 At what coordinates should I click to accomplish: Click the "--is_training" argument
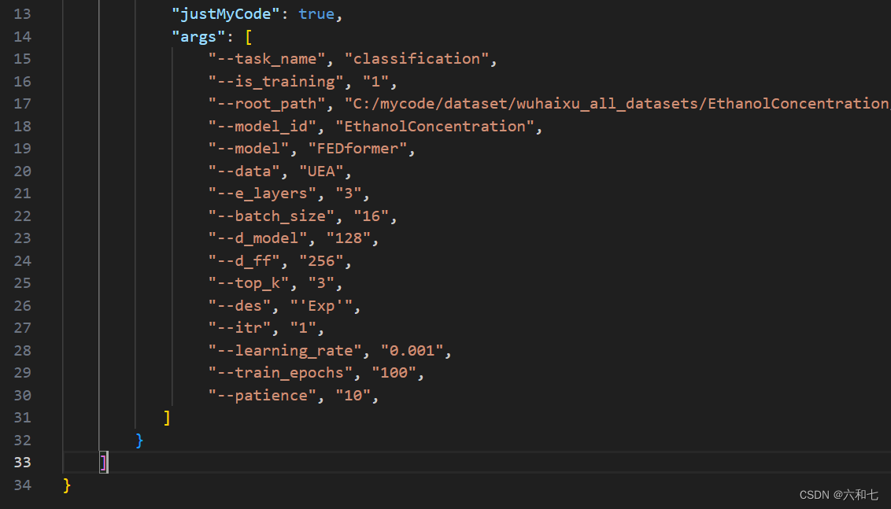[275, 82]
